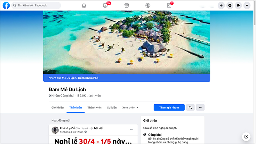256x144 pixels.
Task: Click the group title Đam Mê Du Lịch
Action: 67,90
